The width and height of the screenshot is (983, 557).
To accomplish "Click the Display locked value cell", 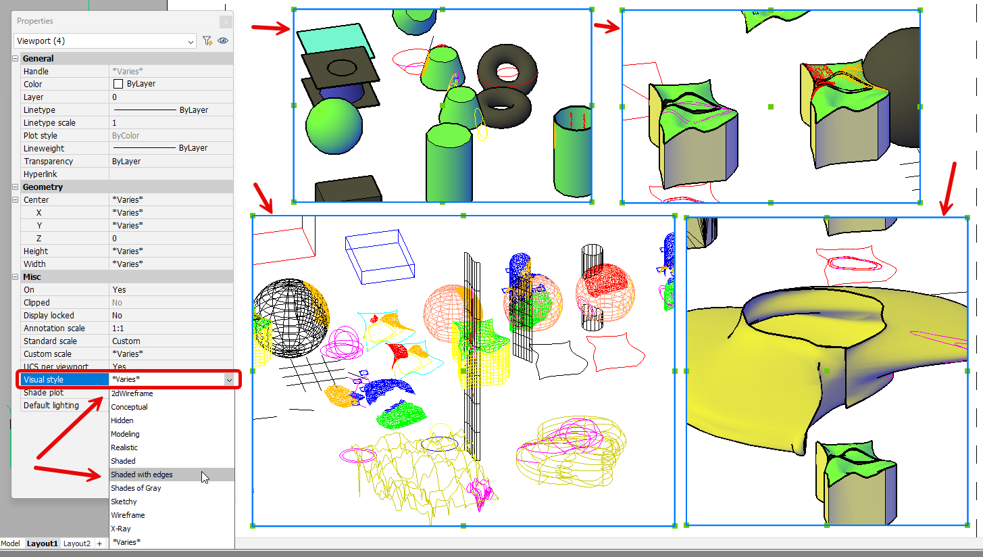I will click(169, 316).
